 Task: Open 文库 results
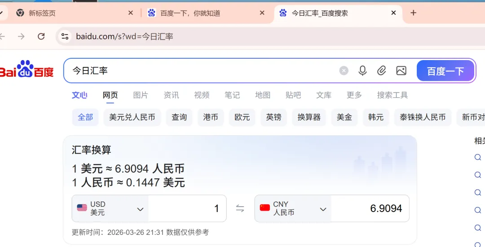click(323, 95)
